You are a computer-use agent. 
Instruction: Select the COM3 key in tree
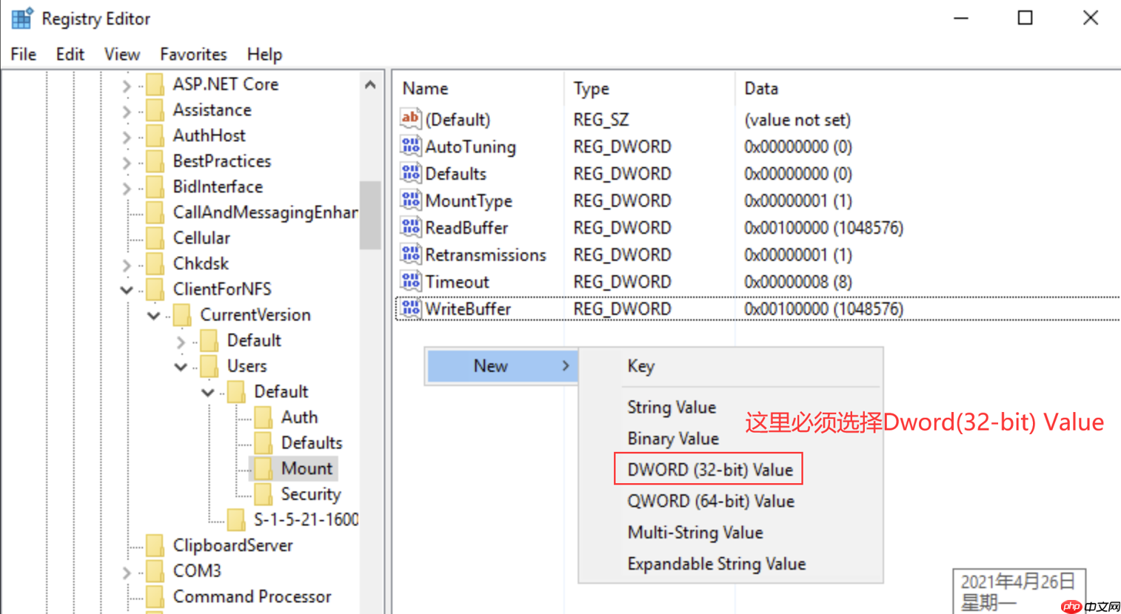[197, 571]
